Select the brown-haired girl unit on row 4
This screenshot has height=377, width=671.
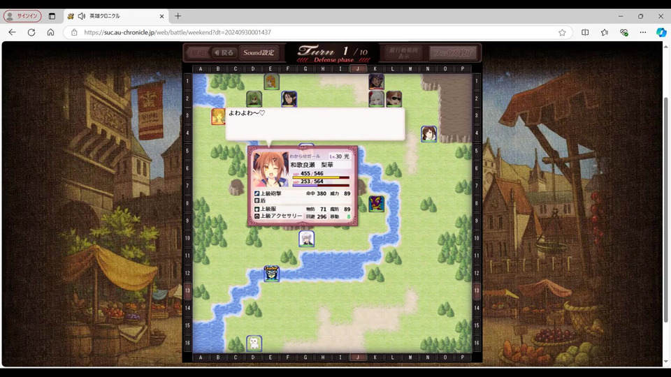point(428,134)
